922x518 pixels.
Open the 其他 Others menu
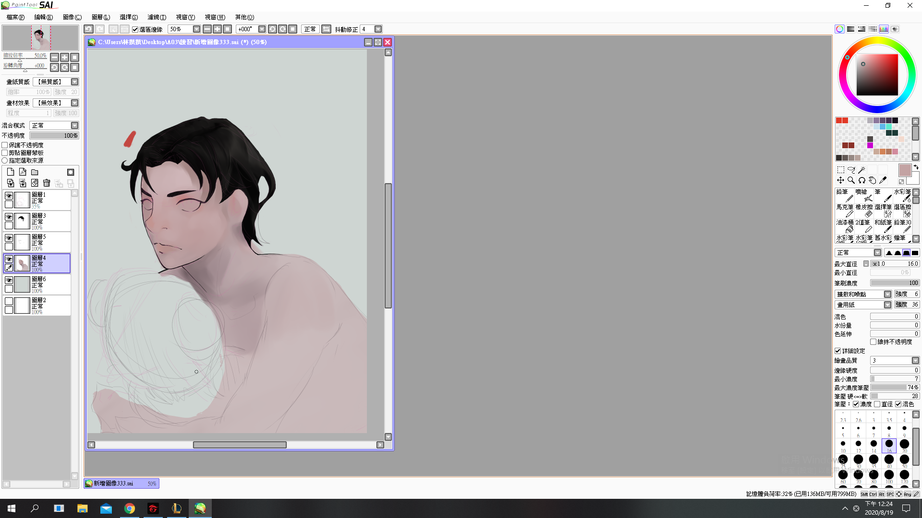(x=244, y=17)
